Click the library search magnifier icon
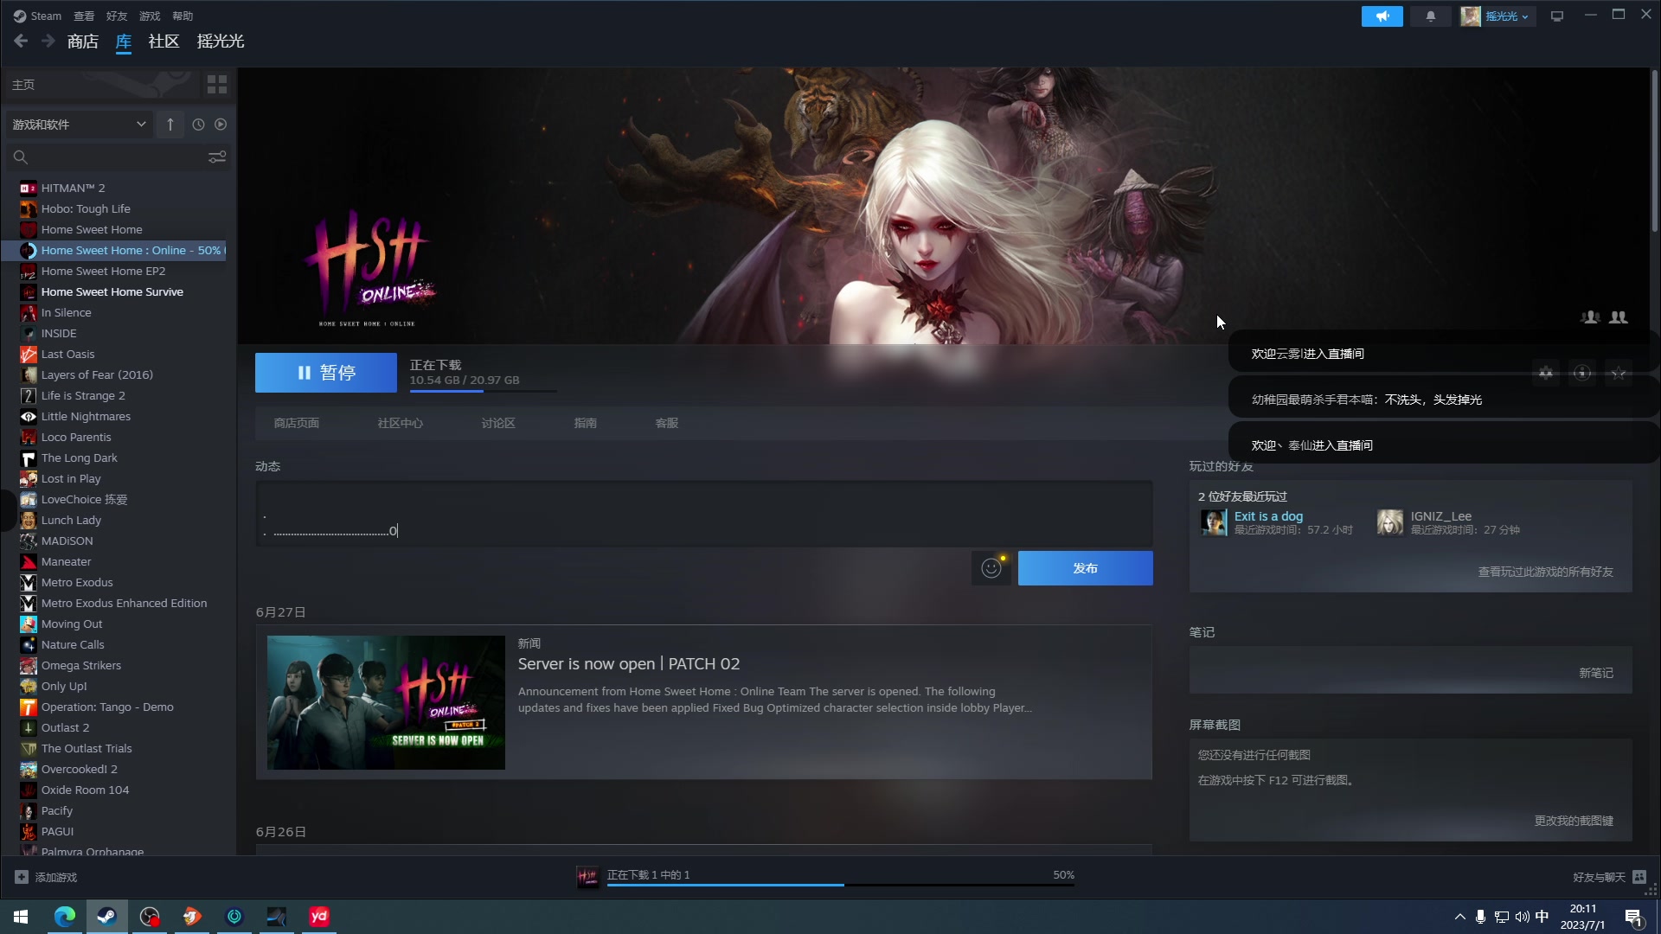This screenshot has height=934, width=1661. 21,157
